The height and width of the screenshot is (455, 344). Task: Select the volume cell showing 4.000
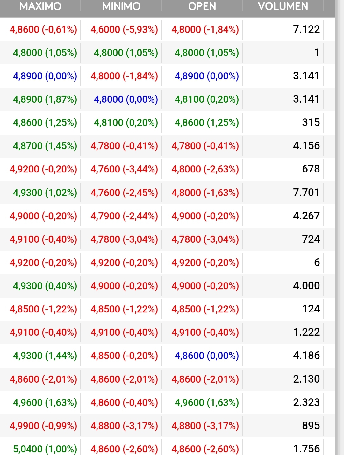[306, 285]
